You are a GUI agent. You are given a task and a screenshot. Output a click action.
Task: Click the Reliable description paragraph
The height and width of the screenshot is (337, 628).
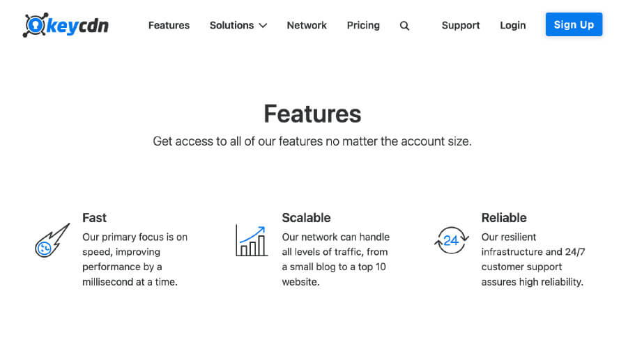click(x=533, y=259)
